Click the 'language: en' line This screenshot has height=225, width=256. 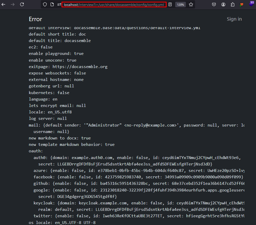click(x=43, y=99)
